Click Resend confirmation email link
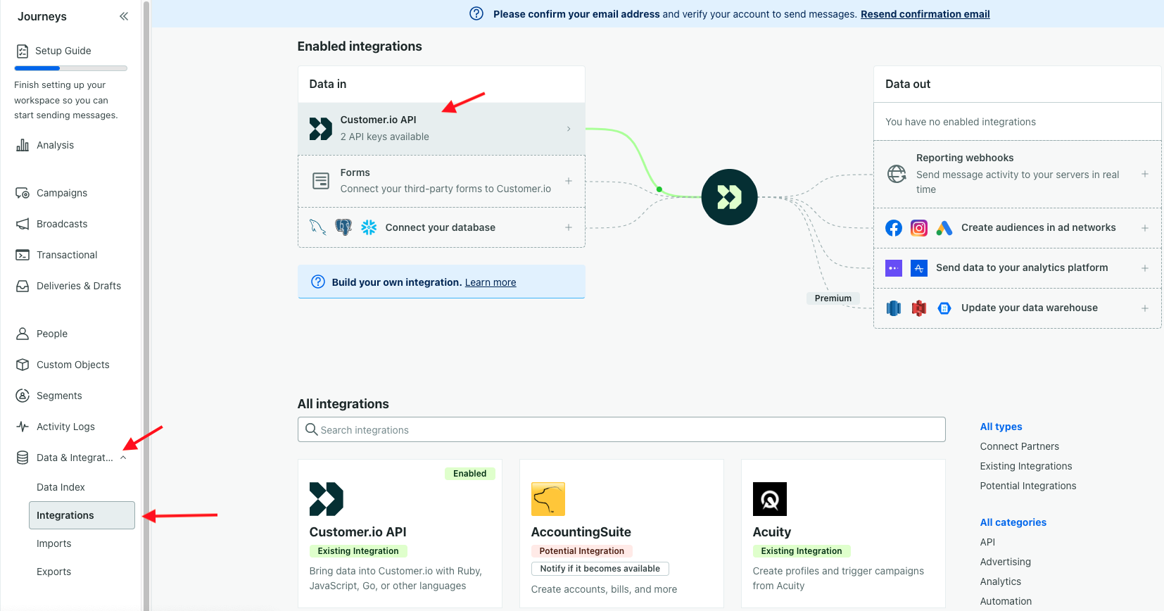Viewport: 1164px width, 611px height. click(x=925, y=14)
